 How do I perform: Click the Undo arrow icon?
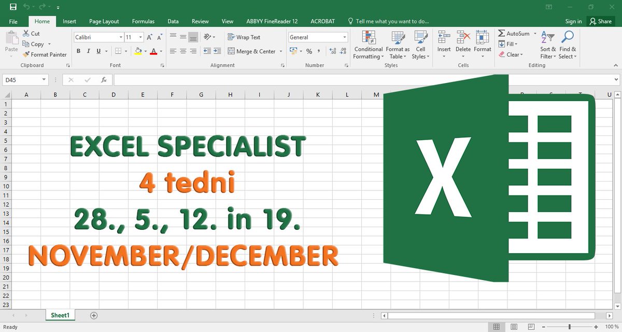[x=27, y=7]
